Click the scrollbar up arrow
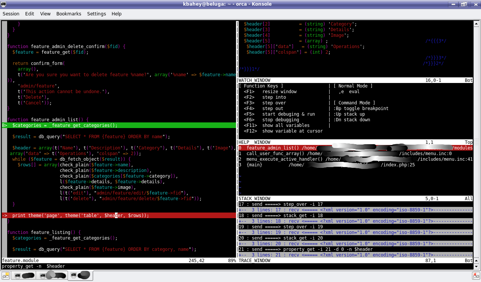Image resolution: width=481 pixels, height=282 pixels. coord(476,23)
